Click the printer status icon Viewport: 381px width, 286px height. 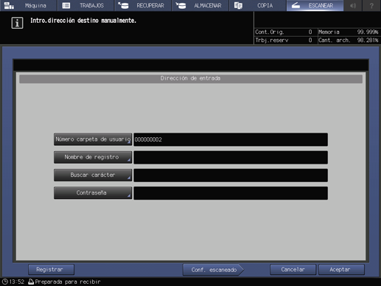pos(31,282)
